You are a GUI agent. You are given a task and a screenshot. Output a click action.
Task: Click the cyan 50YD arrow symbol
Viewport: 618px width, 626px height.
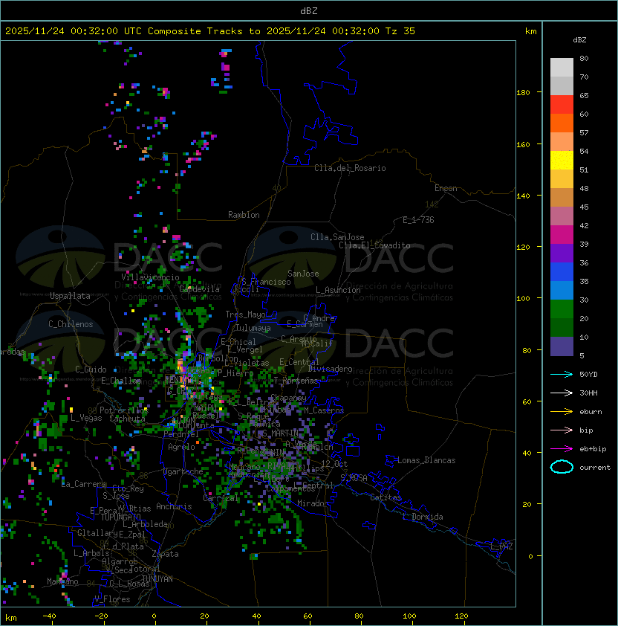click(562, 375)
